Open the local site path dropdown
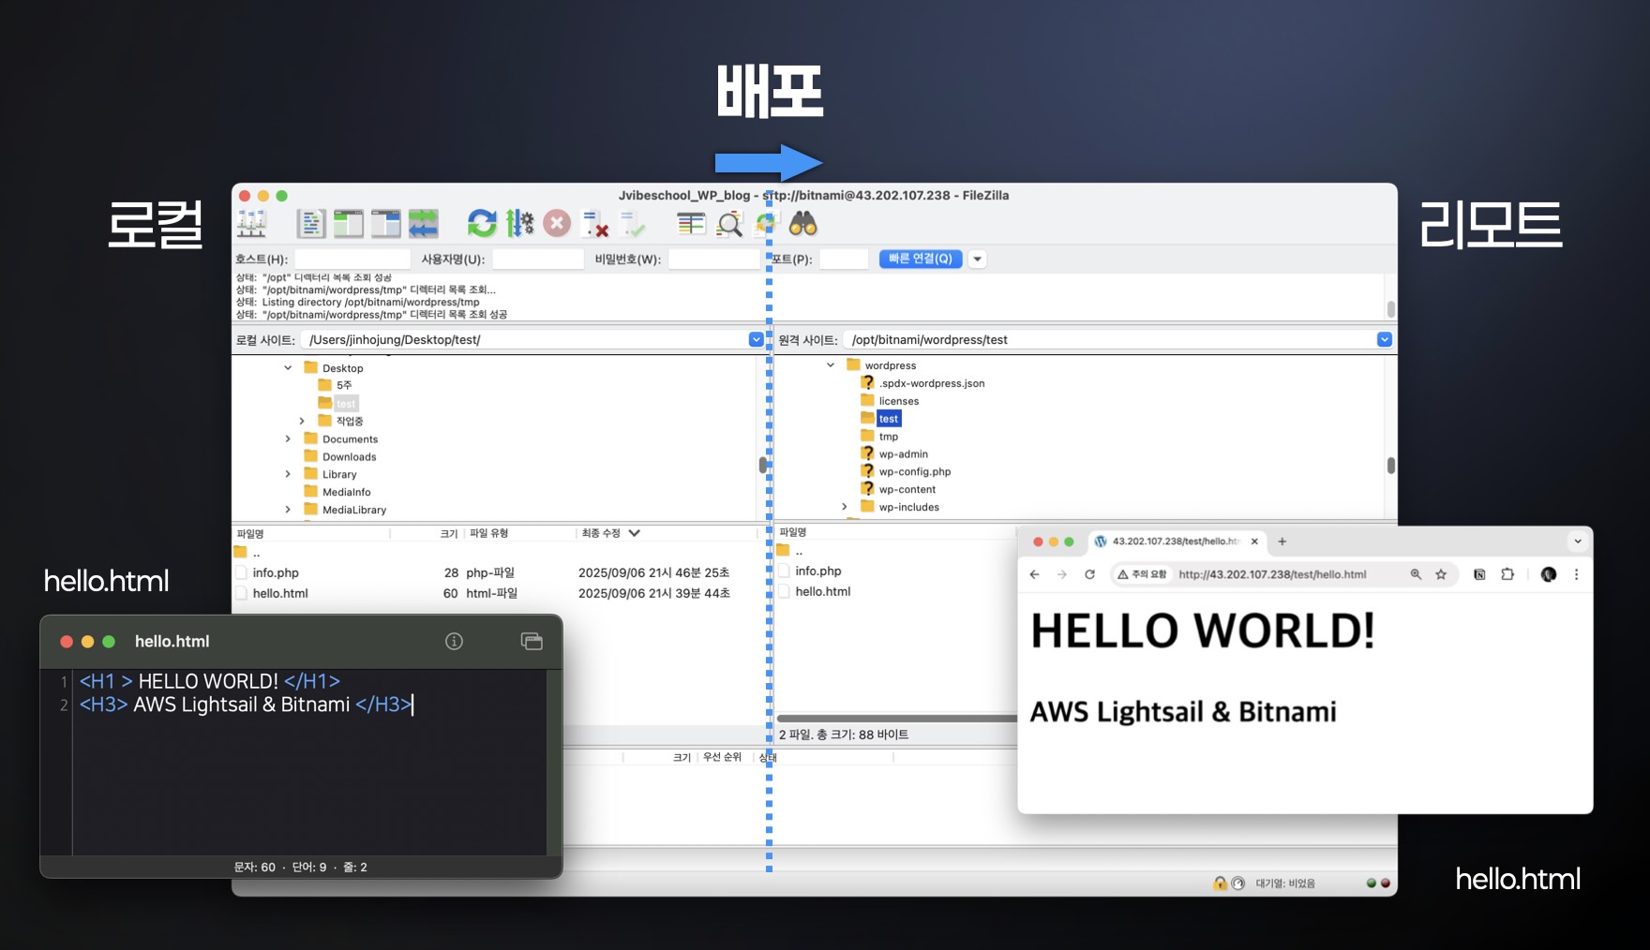This screenshot has width=1650, height=950. click(x=756, y=340)
